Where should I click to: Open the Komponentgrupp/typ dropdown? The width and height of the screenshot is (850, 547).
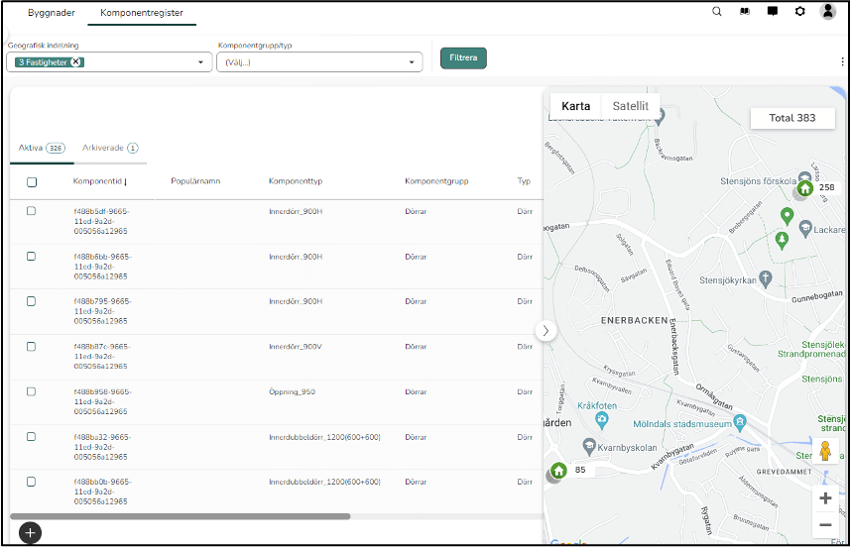click(319, 61)
